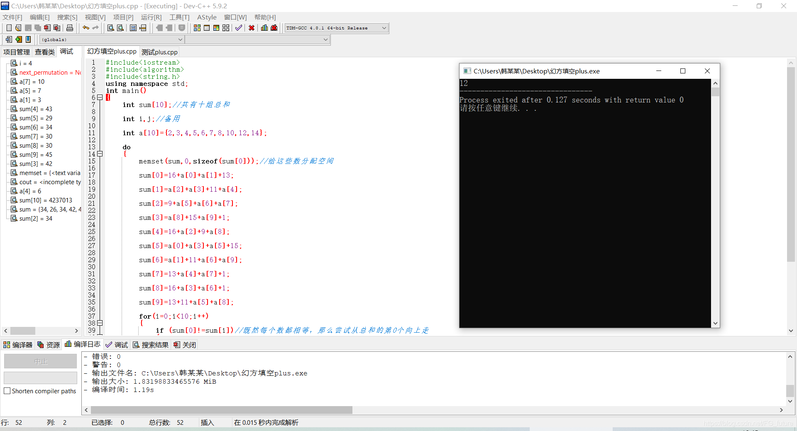Open the TDM-GCC compiler set dropdown
797x431 pixels.
coord(384,28)
